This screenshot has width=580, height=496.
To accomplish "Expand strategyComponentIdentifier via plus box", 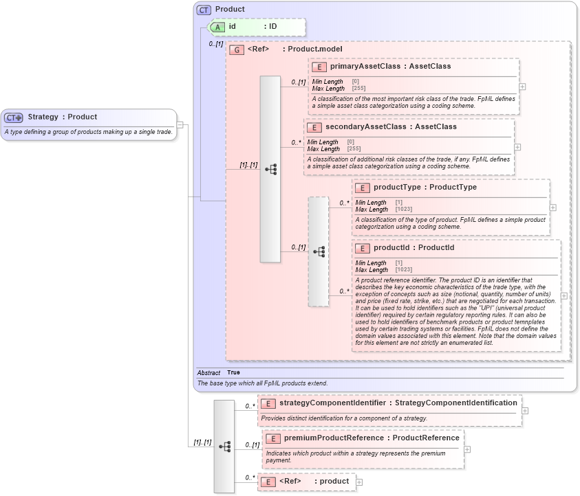I will click(526, 409).
